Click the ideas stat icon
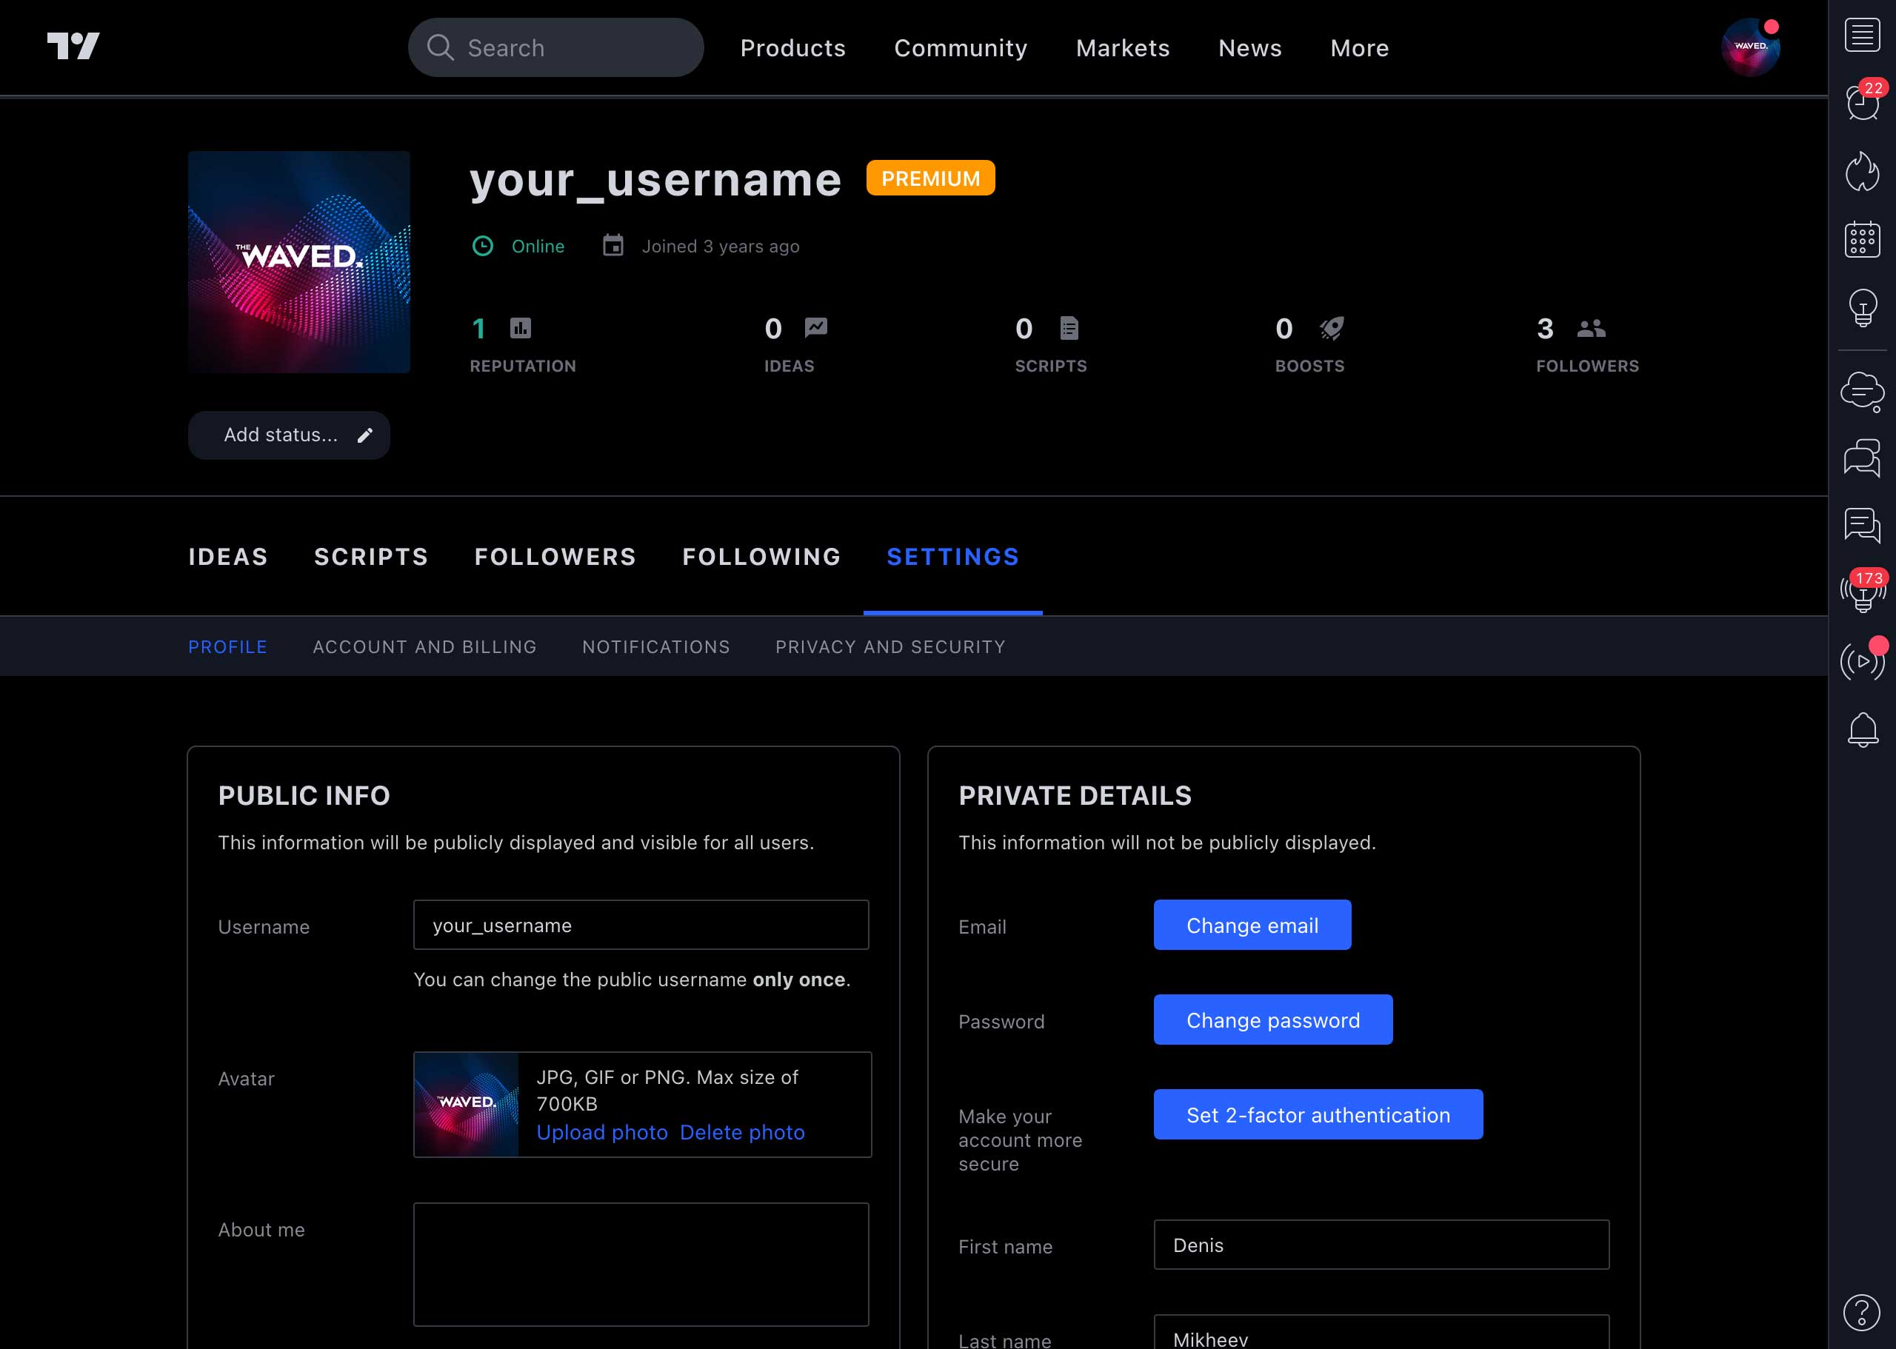Viewport: 1896px width, 1349px height. click(x=816, y=328)
